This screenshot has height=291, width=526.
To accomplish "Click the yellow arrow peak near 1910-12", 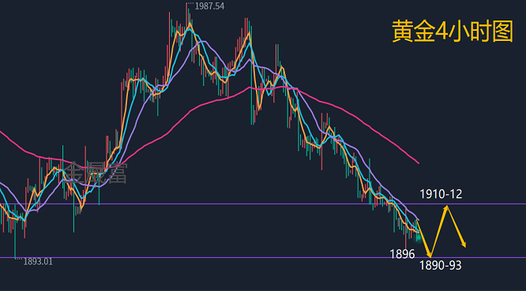I will pos(446,207).
